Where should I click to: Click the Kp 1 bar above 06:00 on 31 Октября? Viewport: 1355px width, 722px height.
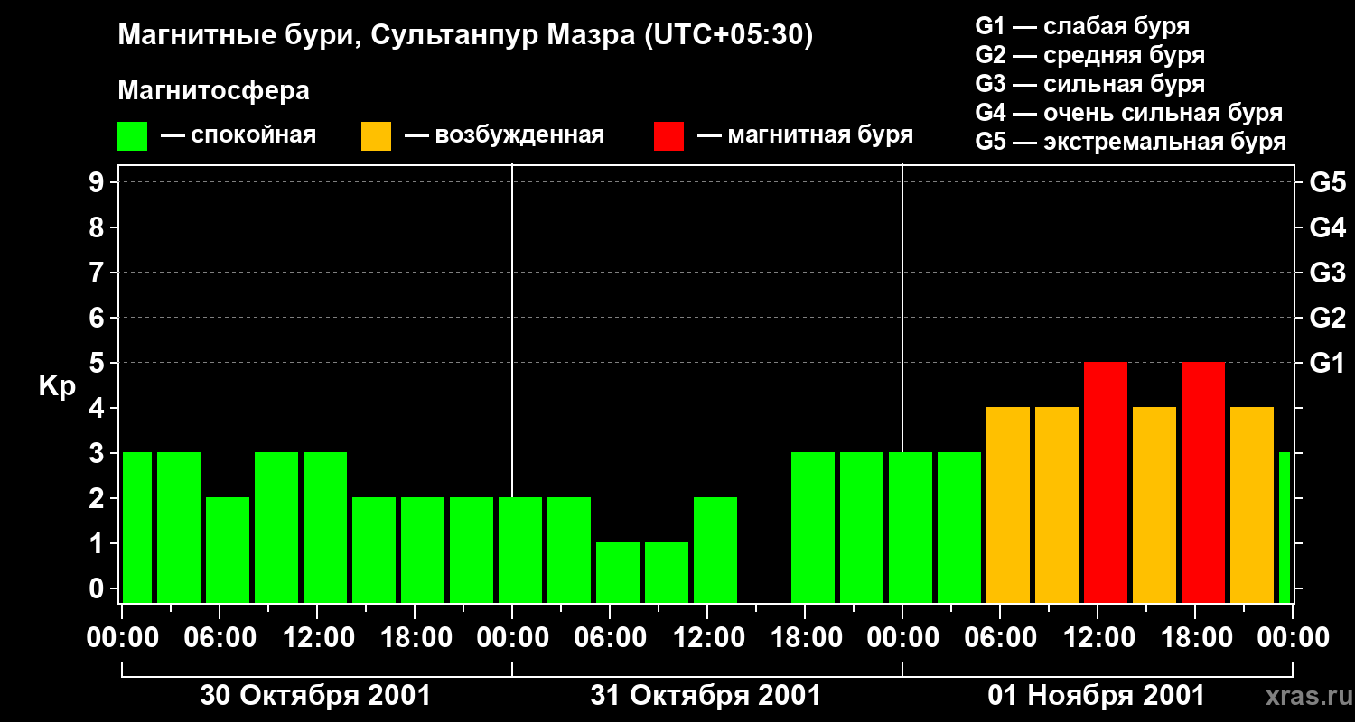tap(618, 572)
